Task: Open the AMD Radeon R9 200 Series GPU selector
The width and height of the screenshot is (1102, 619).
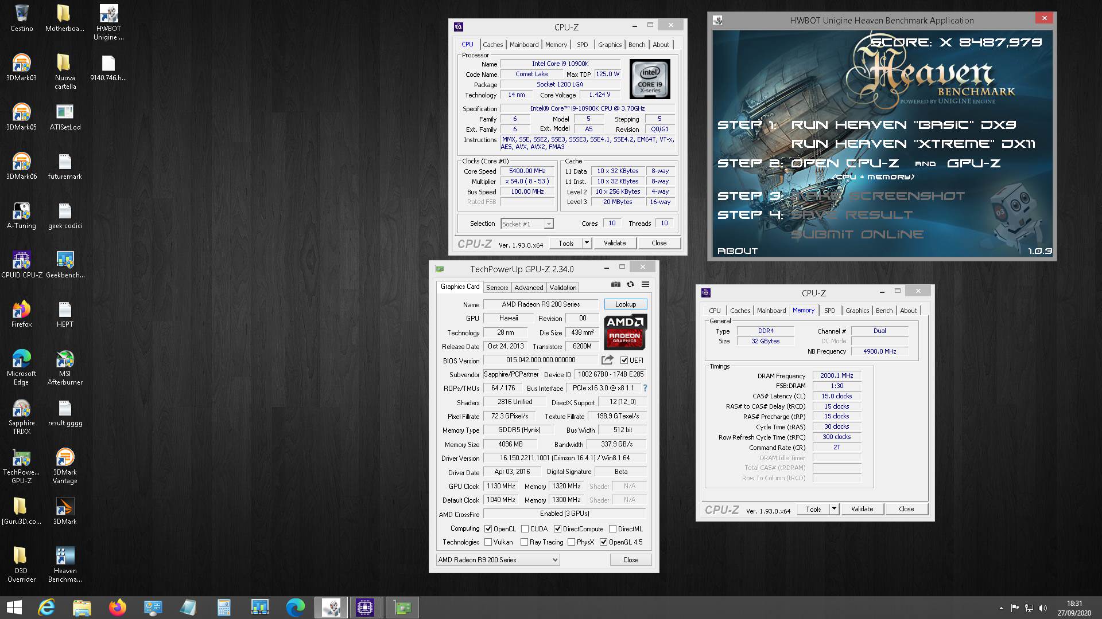Action: [497, 560]
